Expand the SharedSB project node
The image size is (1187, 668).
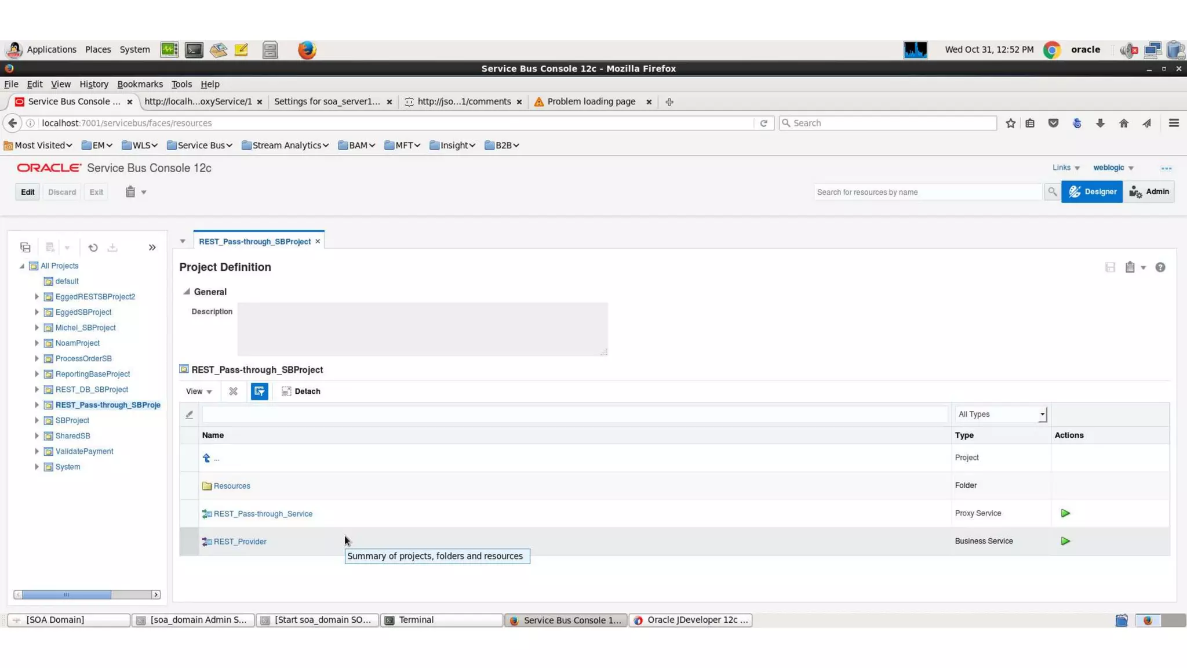[x=37, y=436]
